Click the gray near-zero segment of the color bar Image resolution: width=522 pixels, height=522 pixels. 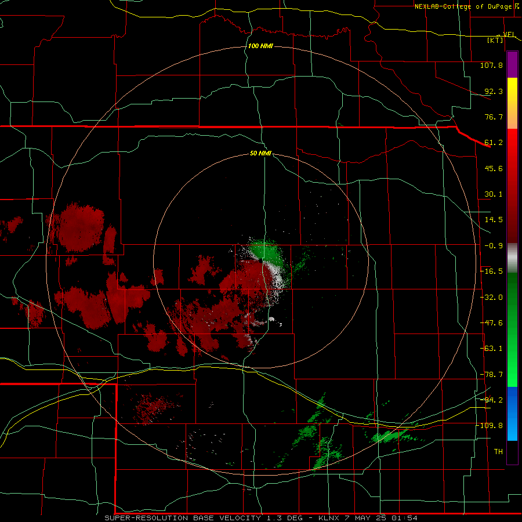(x=512, y=258)
